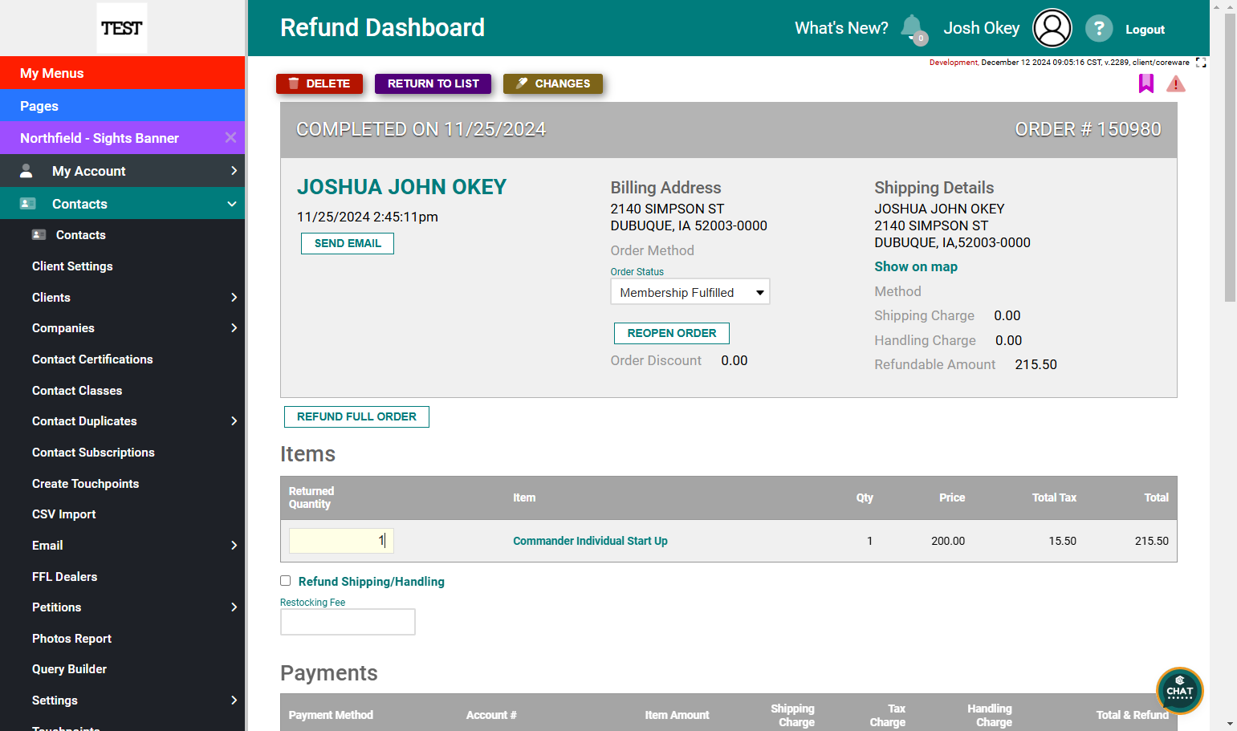Open the Order Status dropdown
Viewport: 1237px width, 731px height.
point(690,292)
